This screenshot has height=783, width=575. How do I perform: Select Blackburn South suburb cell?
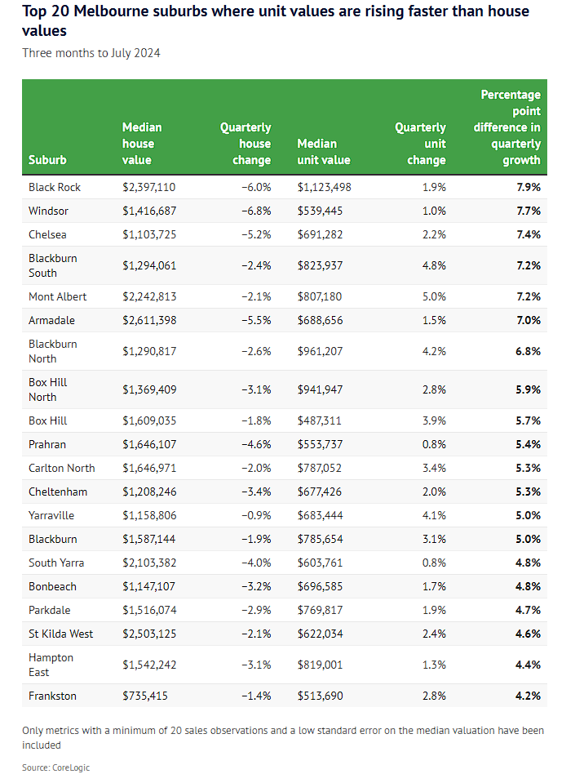[52, 265]
